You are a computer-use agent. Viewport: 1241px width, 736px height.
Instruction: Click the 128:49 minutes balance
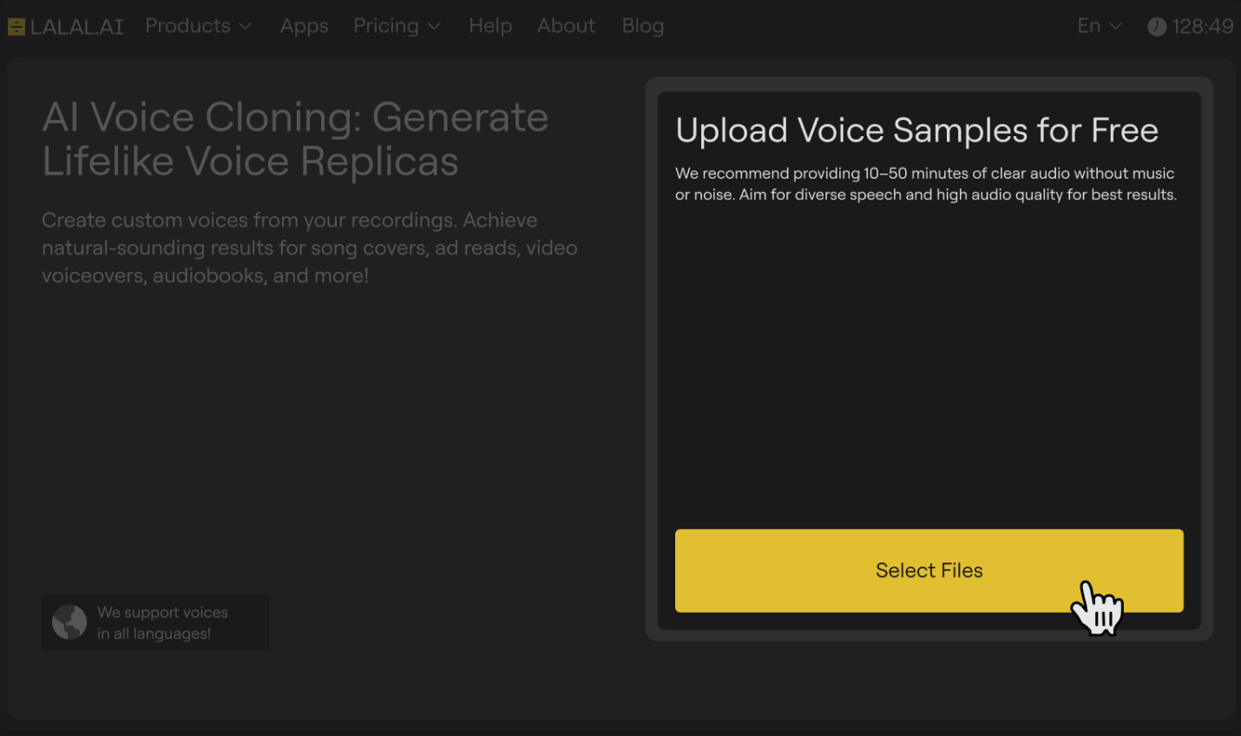(x=1202, y=27)
